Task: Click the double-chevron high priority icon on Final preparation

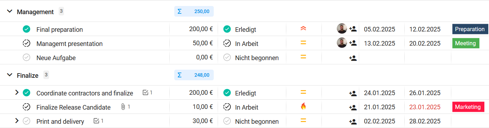Action: [303, 29]
